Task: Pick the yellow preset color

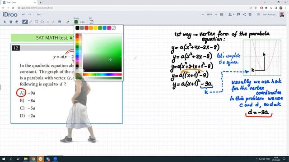Action: pyautogui.click(x=95, y=28)
